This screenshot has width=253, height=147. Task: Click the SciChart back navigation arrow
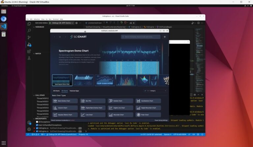coord(54,37)
